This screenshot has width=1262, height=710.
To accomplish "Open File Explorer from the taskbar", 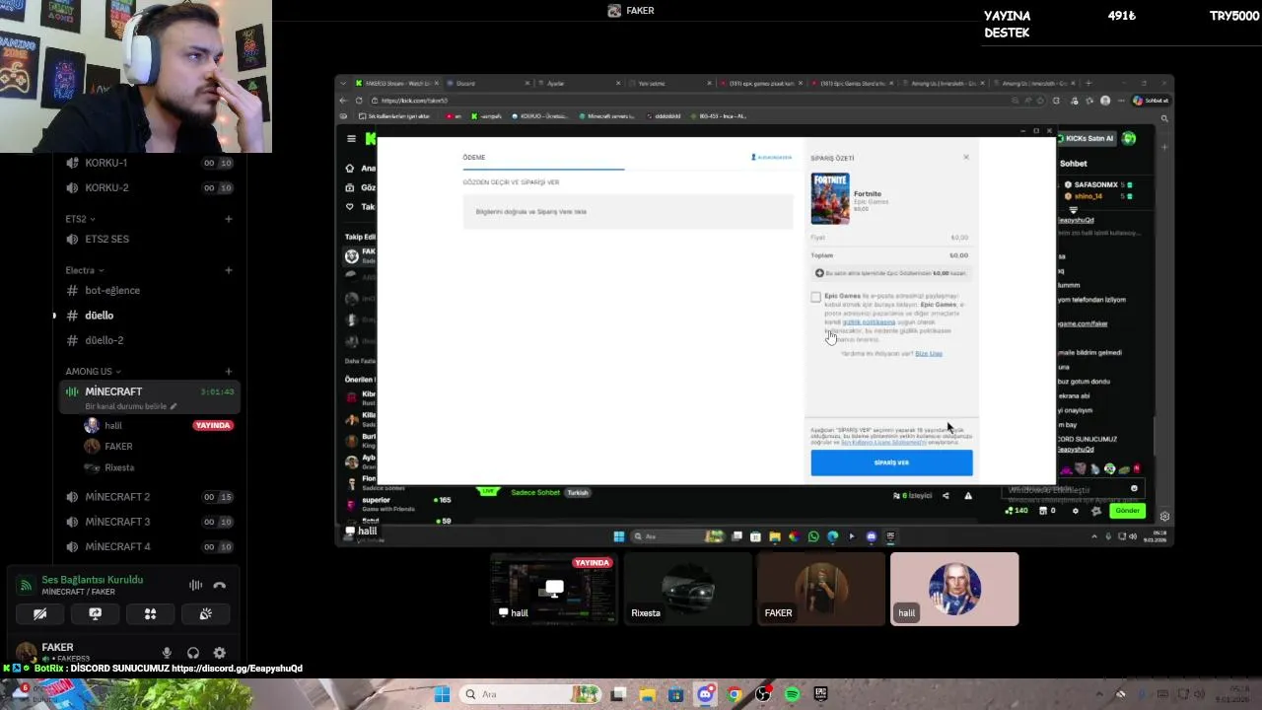I will coord(648,694).
